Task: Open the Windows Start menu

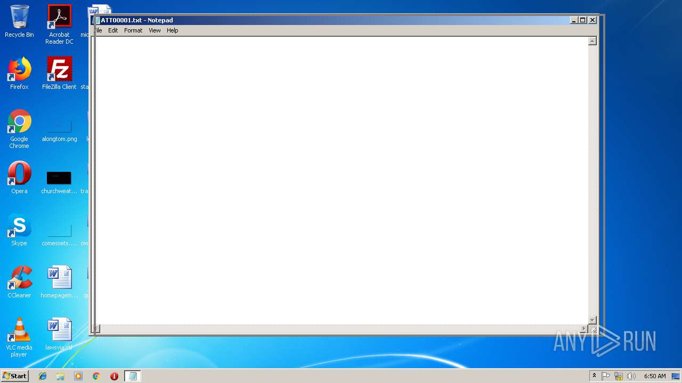Action: pos(14,376)
